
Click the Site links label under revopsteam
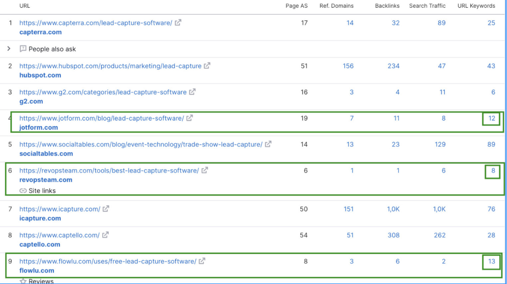(x=42, y=191)
